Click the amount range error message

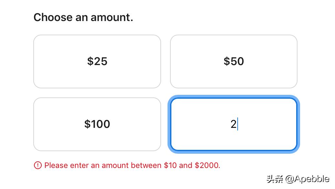tap(132, 165)
